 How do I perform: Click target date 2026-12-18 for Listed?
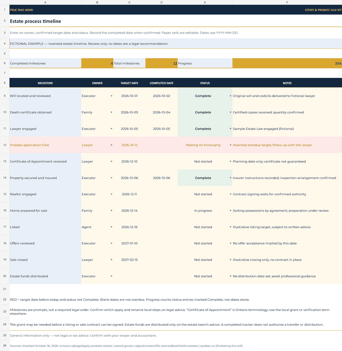[129, 227]
